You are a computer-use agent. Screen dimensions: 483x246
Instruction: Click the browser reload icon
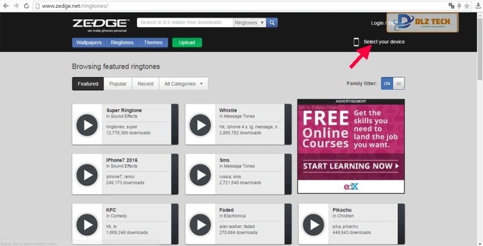[x=28, y=5]
